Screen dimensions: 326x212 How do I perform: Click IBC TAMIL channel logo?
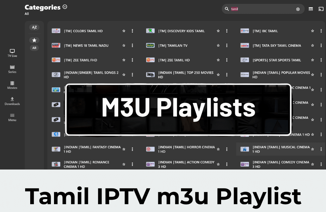pyautogui.click(x=245, y=31)
